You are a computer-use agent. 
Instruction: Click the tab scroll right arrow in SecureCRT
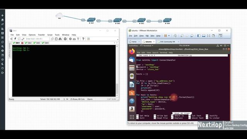(x=117, y=43)
